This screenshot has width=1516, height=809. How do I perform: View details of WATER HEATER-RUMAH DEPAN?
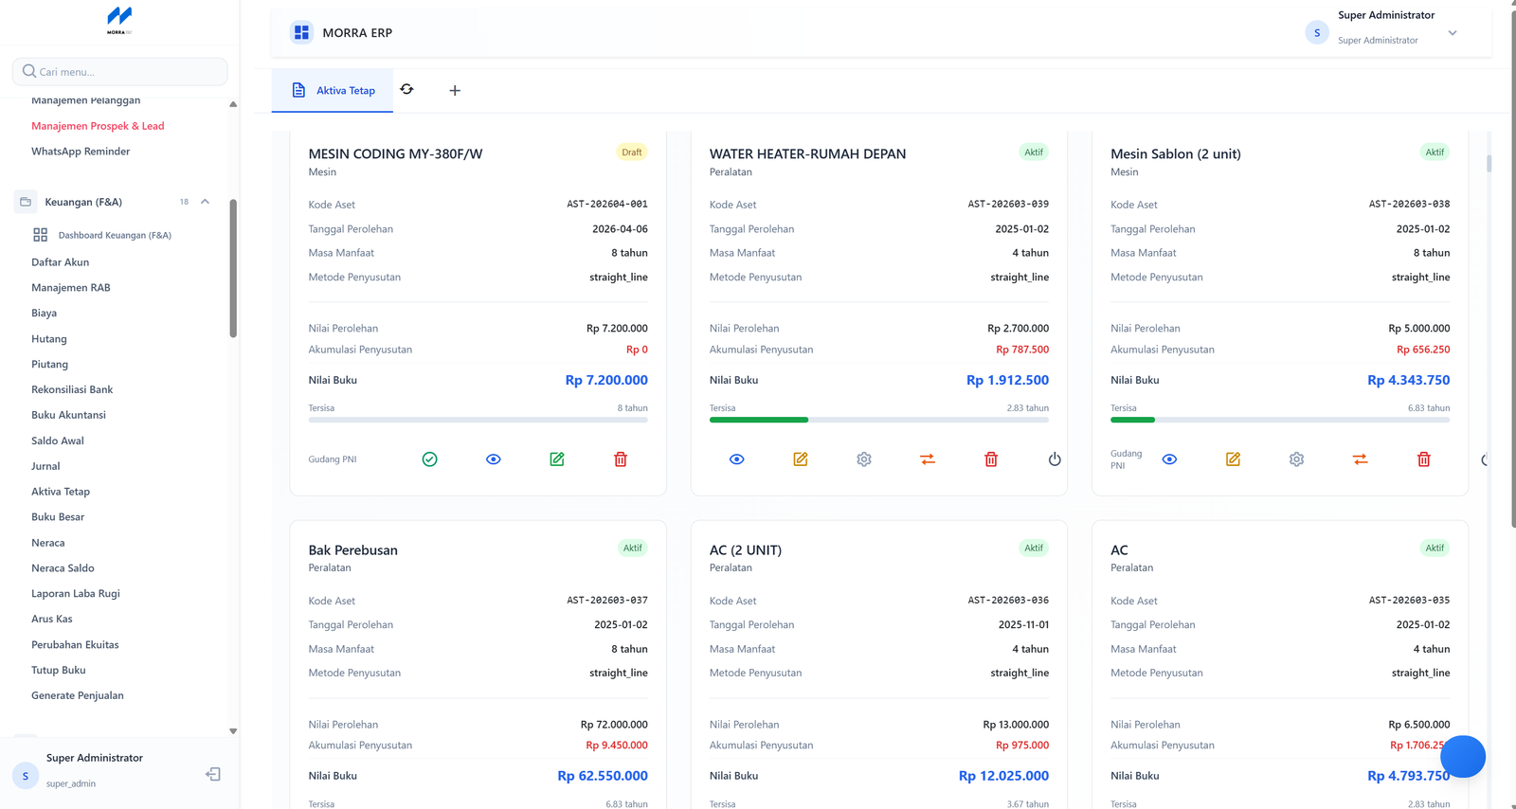tap(737, 459)
